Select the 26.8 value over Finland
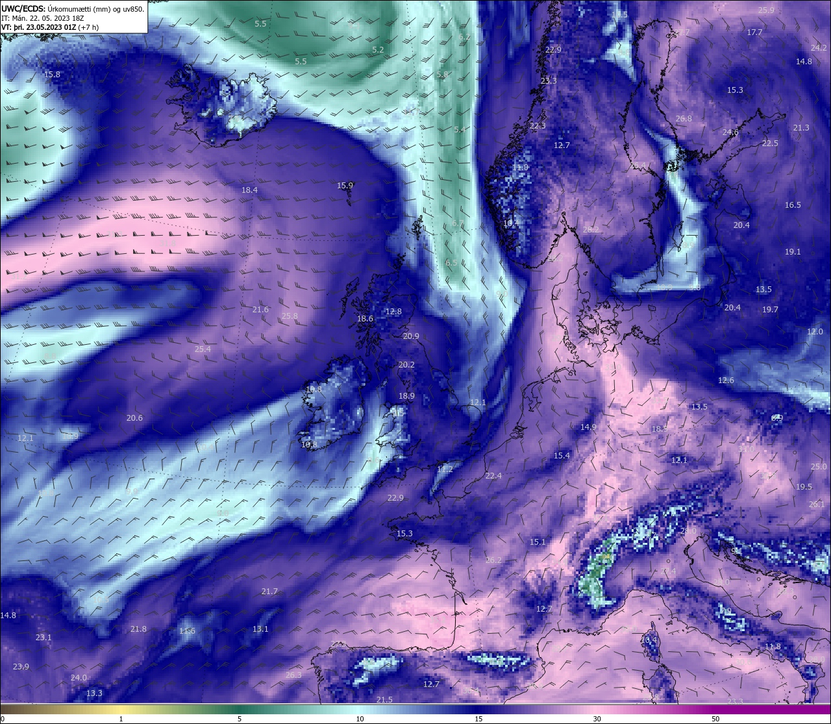The width and height of the screenshot is (831, 724). point(684,119)
